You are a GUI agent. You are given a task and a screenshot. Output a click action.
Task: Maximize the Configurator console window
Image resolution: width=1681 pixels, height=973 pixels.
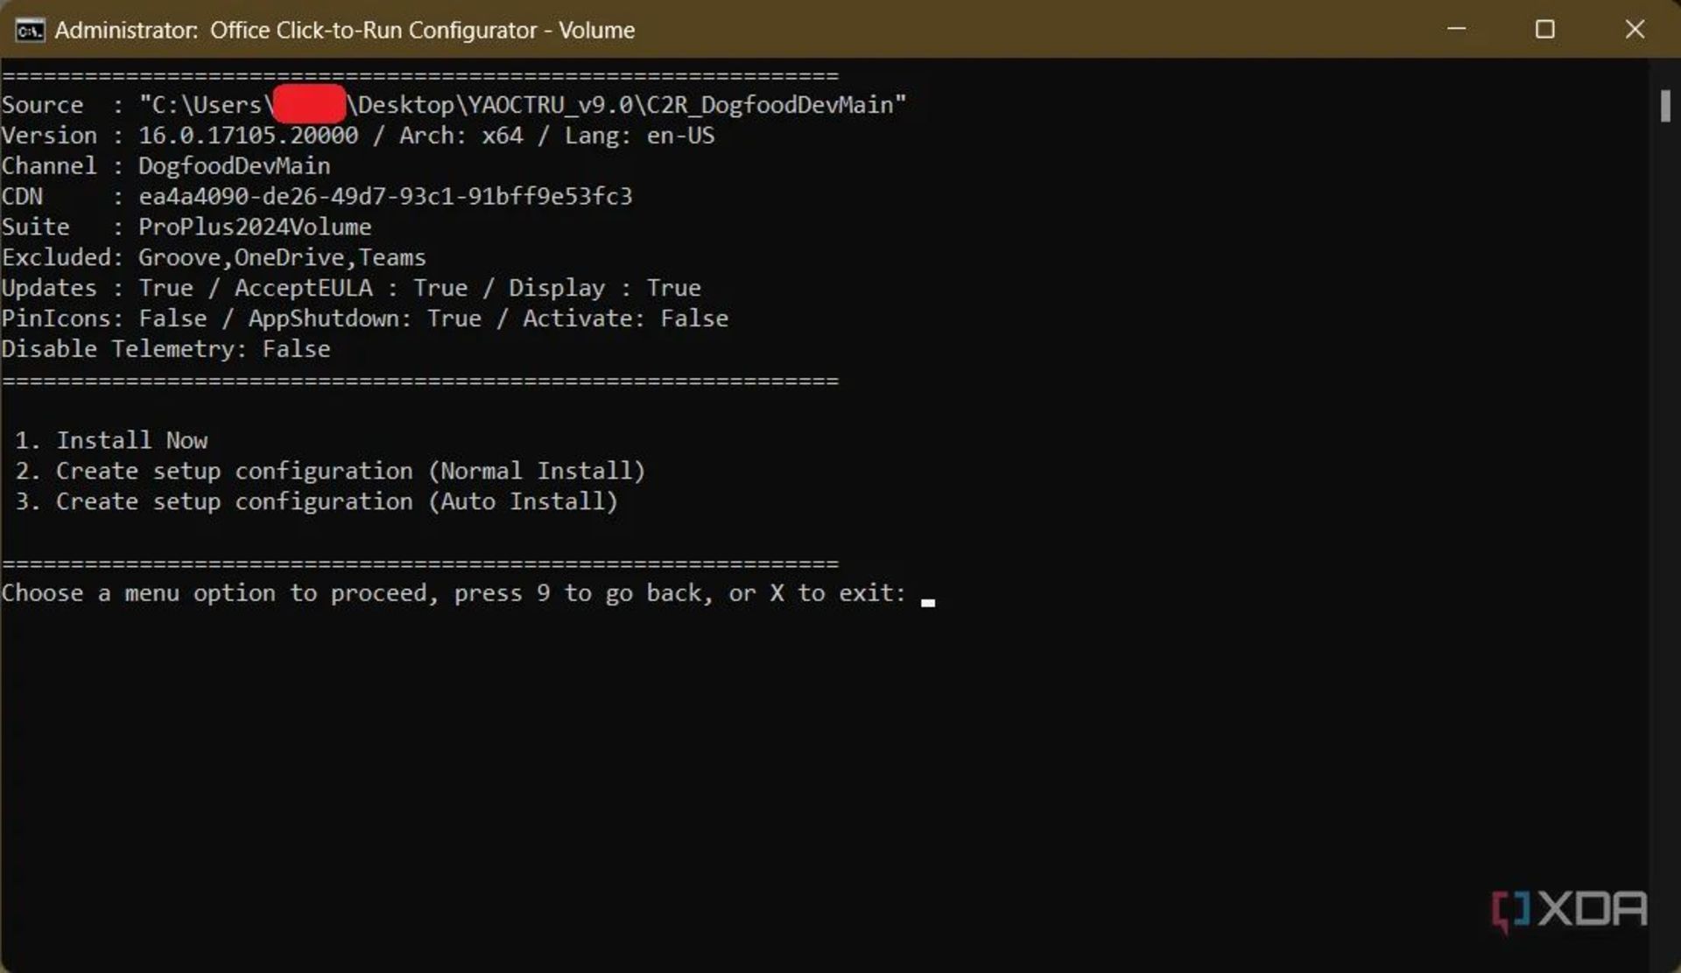tap(1545, 30)
